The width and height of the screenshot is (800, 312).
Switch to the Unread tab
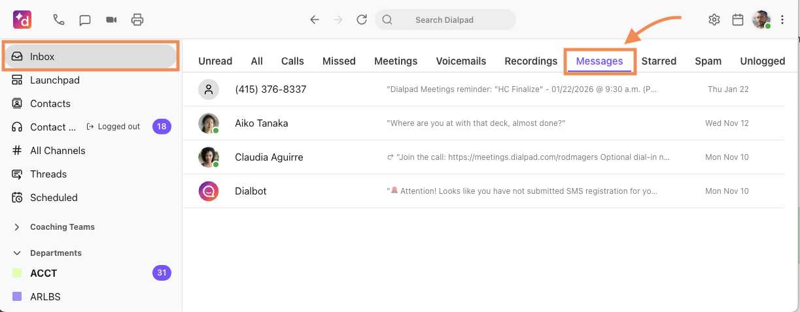pyautogui.click(x=215, y=61)
